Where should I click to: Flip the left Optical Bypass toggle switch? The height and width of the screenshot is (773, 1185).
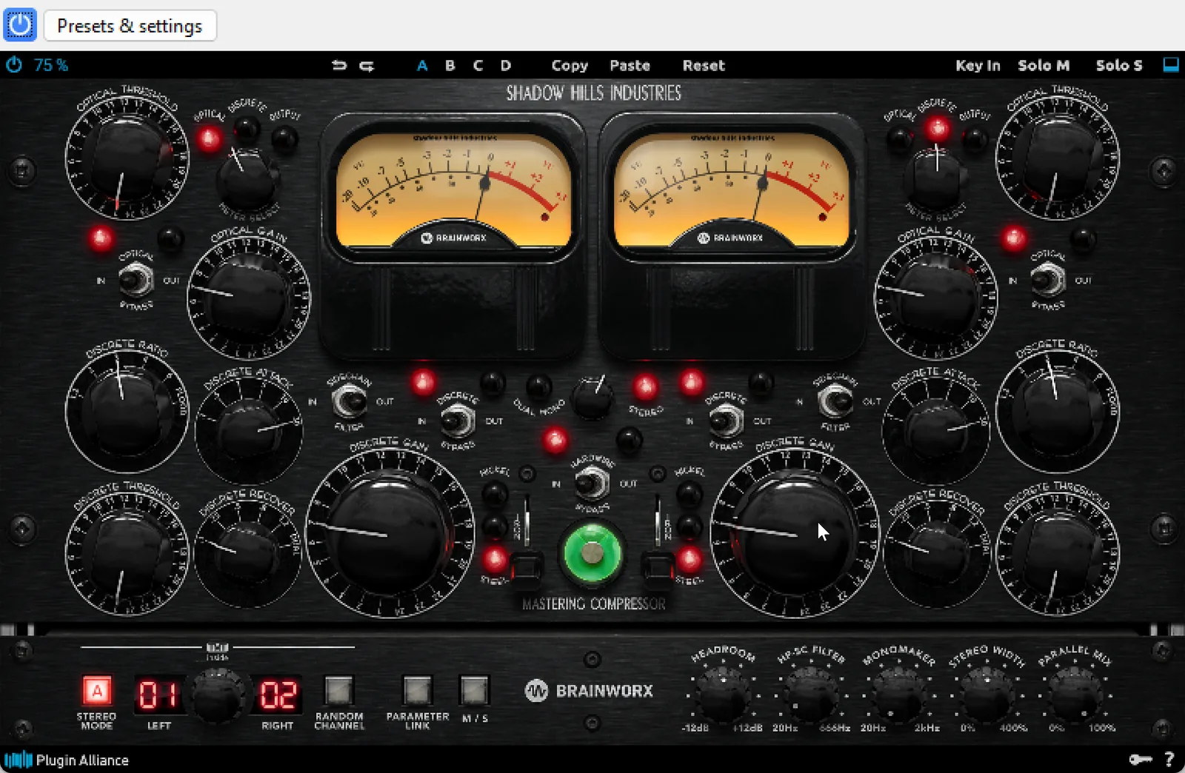click(x=136, y=281)
